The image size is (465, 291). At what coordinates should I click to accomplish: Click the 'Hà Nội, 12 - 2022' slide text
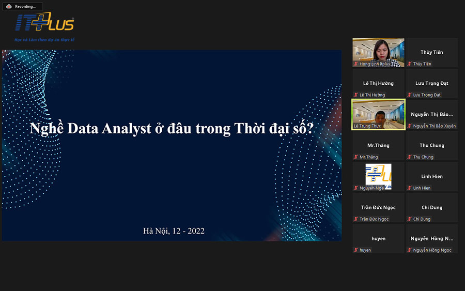[x=174, y=231]
